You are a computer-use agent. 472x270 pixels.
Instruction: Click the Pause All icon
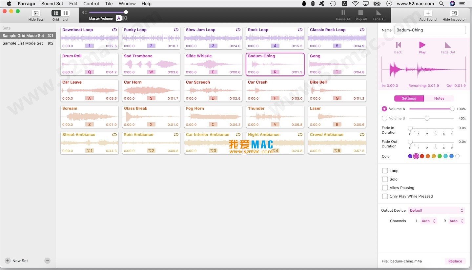343,12
